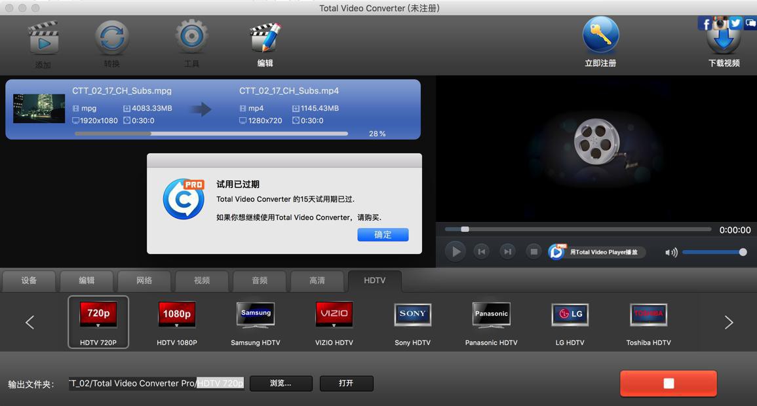Click 用Total Video Player播放 button
This screenshot has height=406, width=757.
pos(596,251)
